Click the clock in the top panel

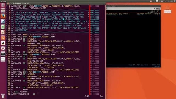(x=170, y=1)
